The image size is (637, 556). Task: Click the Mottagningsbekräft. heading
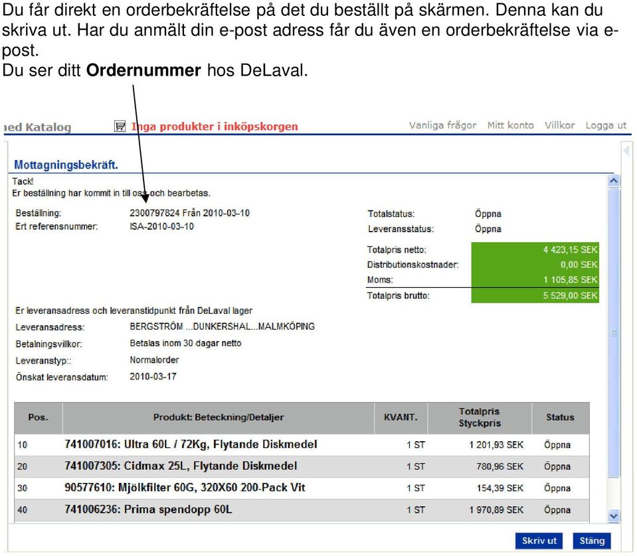66,165
